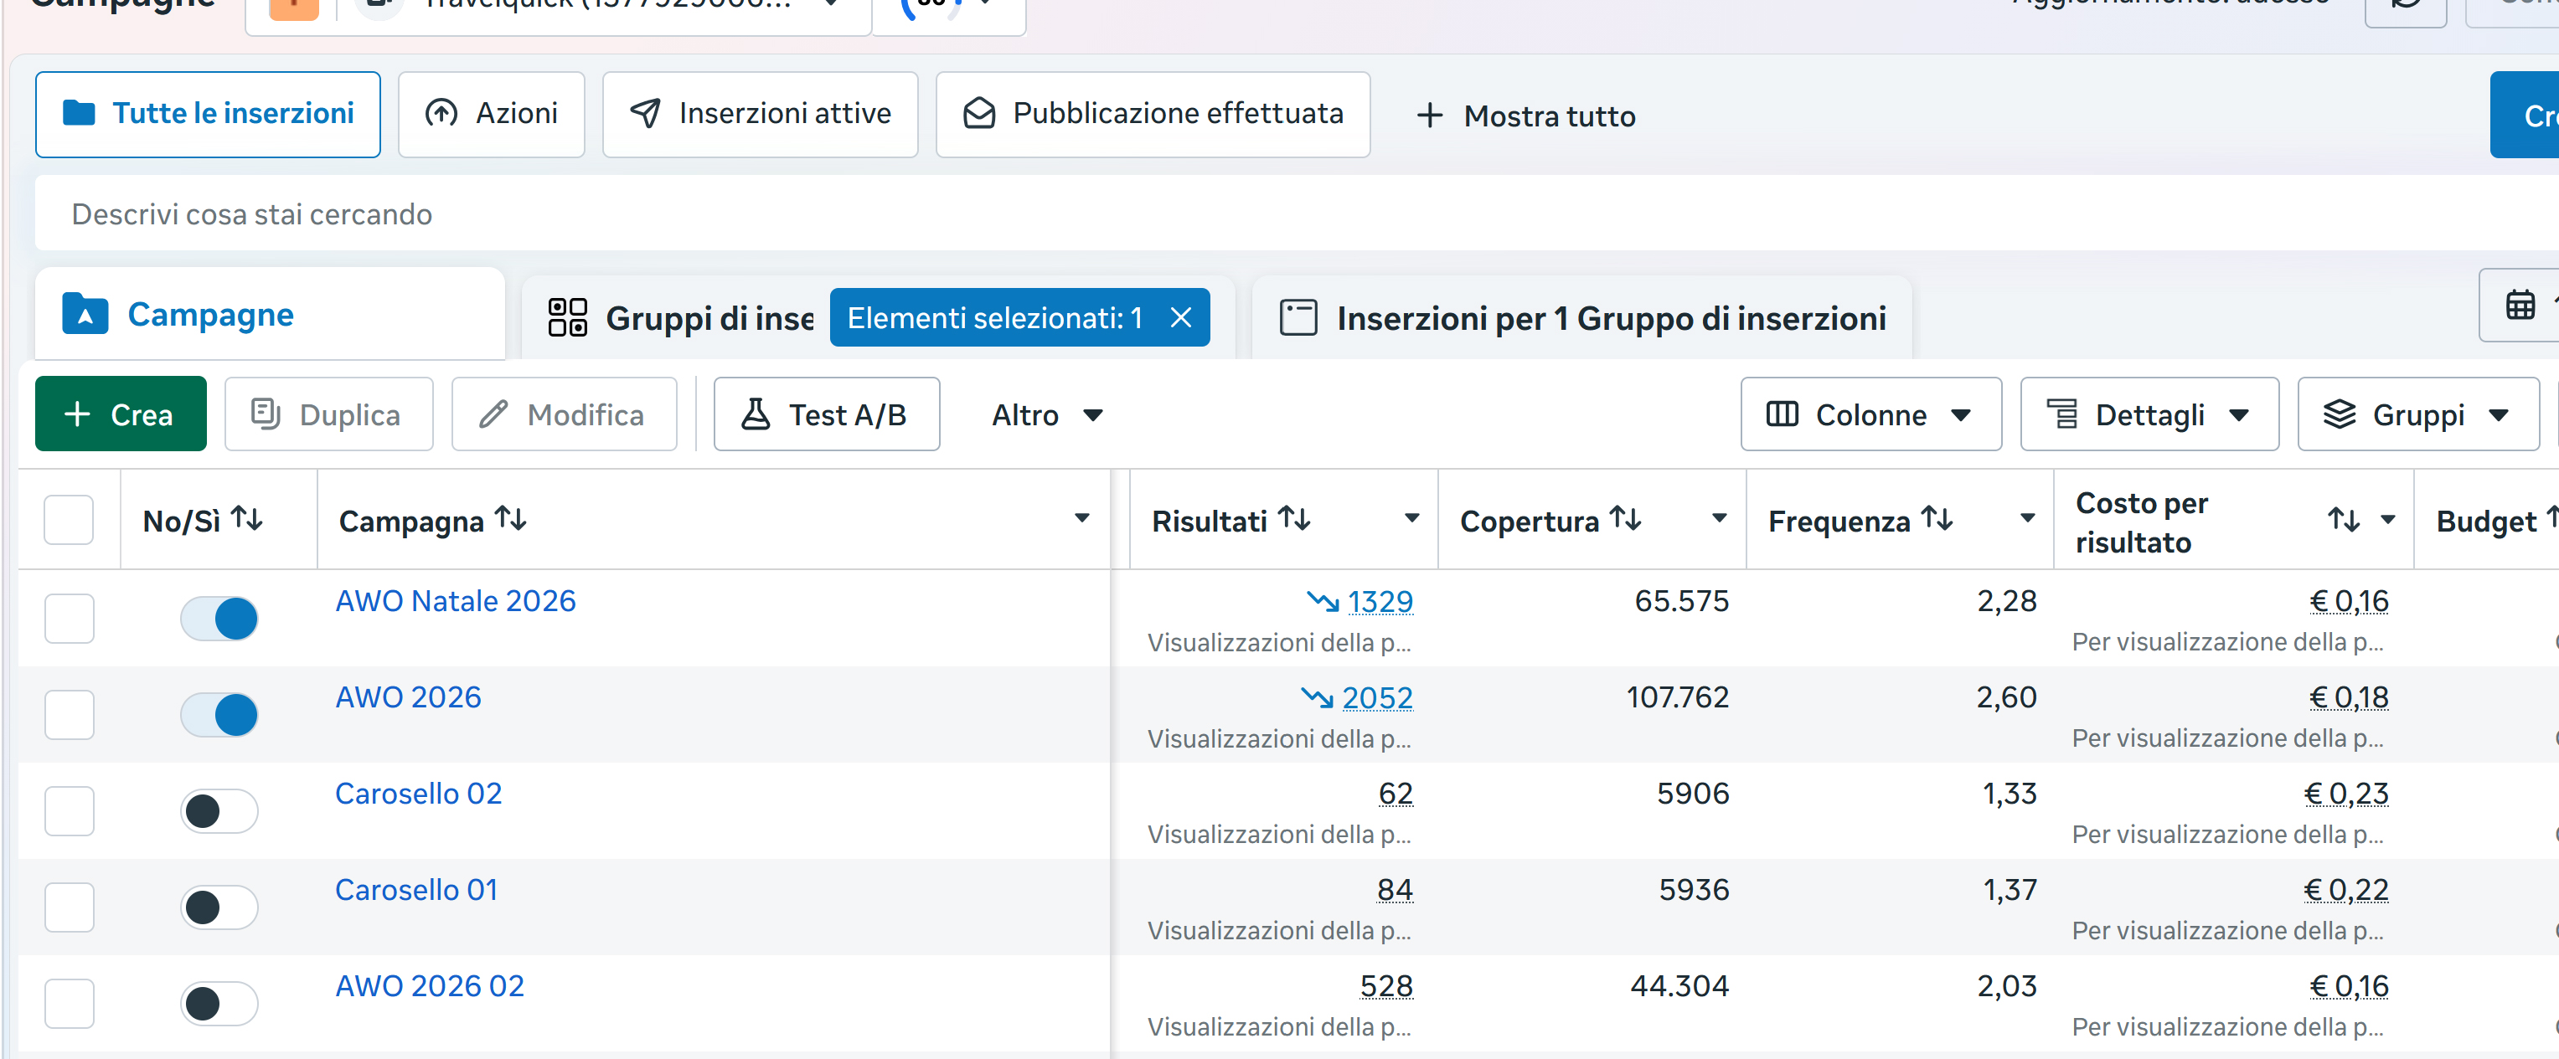The height and width of the screenshot is (1059, 2559).
Task: Open the Campagna column options arrow
Action: [1081, 517]
